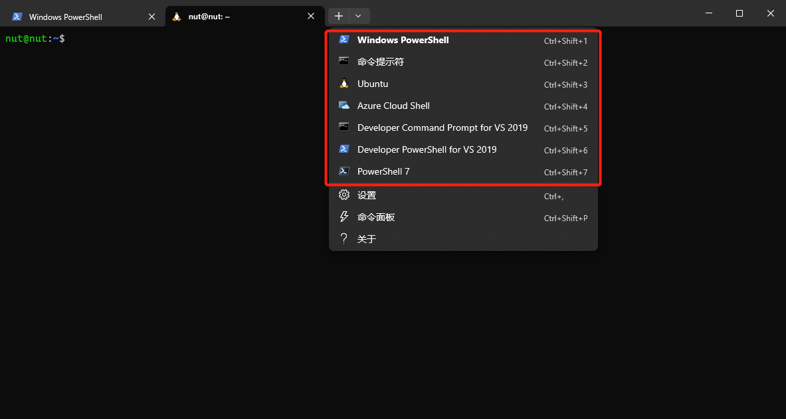This screenshot has height=419, width=786.
Task: Click the 命令提示符 console icon
Action: 344,61
